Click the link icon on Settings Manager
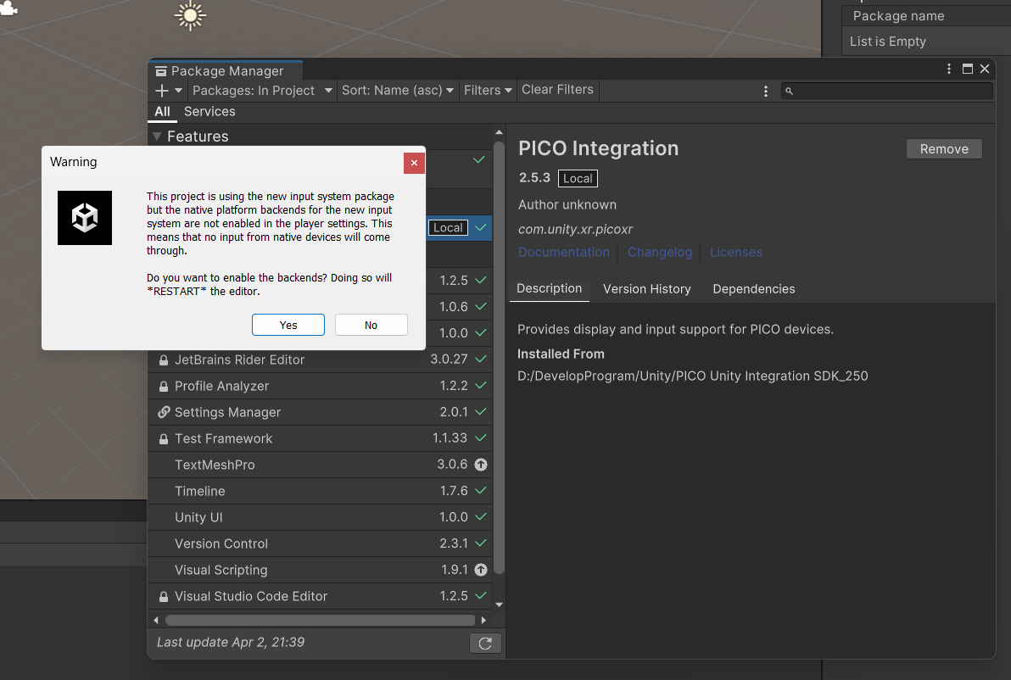The image size is (1011, 680). pos(164,412)
